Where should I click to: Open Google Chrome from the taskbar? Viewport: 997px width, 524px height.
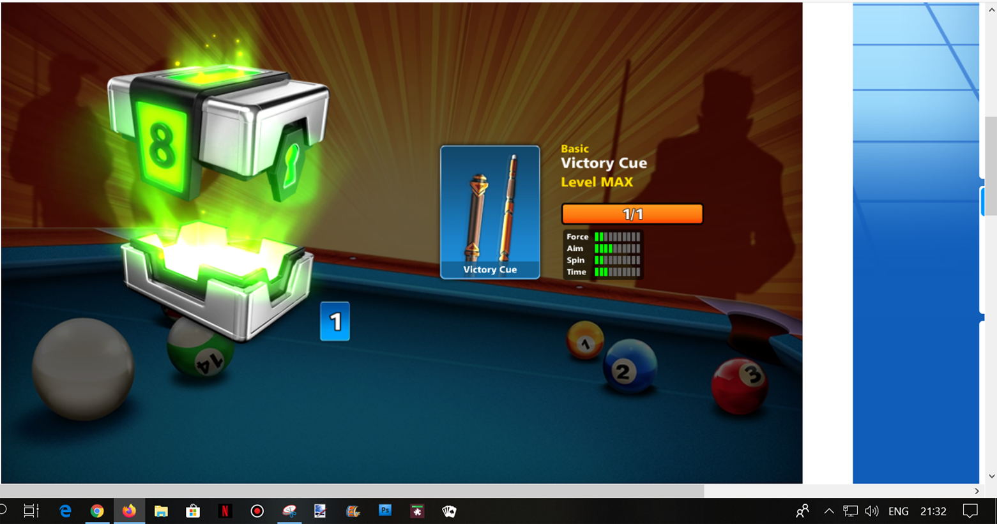tap(97, 511)
